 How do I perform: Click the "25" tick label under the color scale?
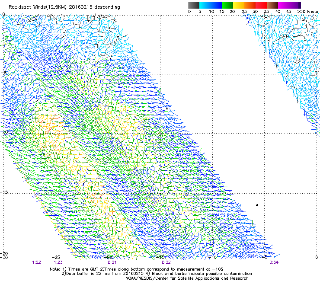tap(244, 12)
